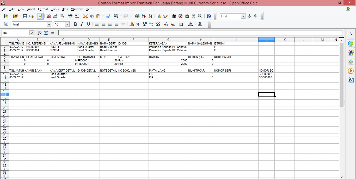Apply percent number format
Screen dimensions: 356x179
[x=138, y=24]
